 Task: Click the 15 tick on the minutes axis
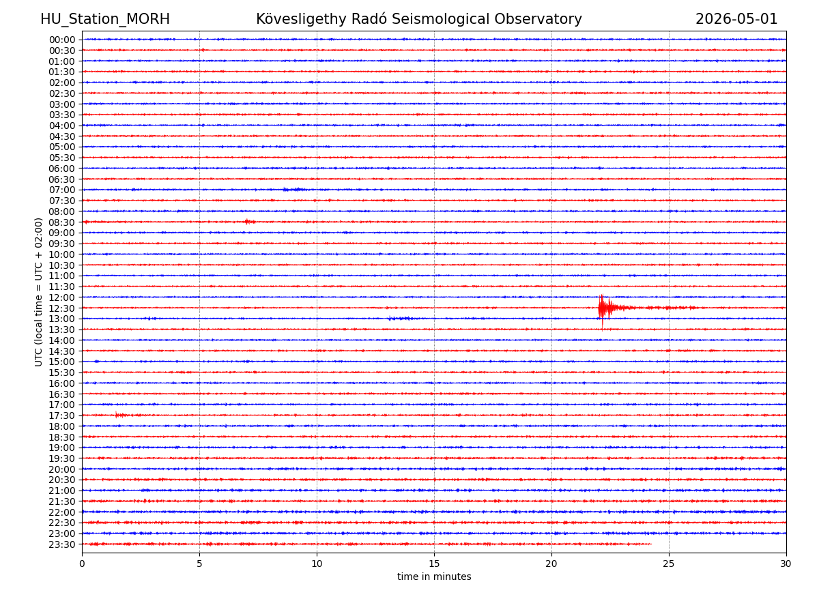coord(434,564)
